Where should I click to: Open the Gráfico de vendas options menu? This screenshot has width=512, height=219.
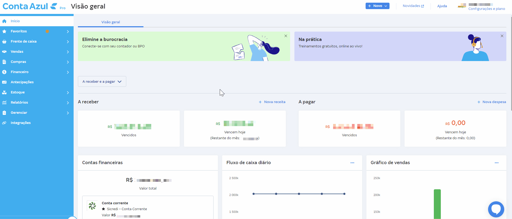[497, 163]
